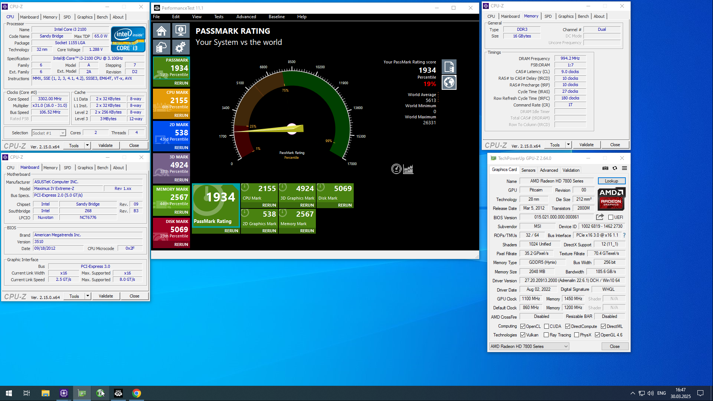This screenshot has height=401, width=713.
Task: Click the PassMark gauge needle
Action: pyautogui.click(x=269, y=129)
